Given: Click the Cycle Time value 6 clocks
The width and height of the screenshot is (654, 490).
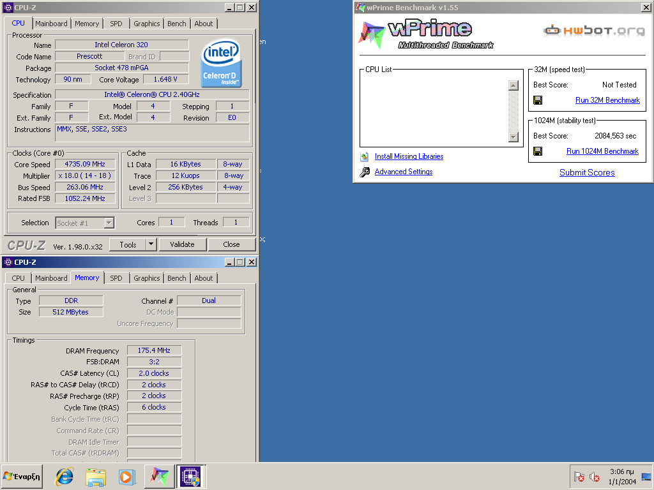Looking at the screenshot, I should pyautogui.click(x=154, y=407).
